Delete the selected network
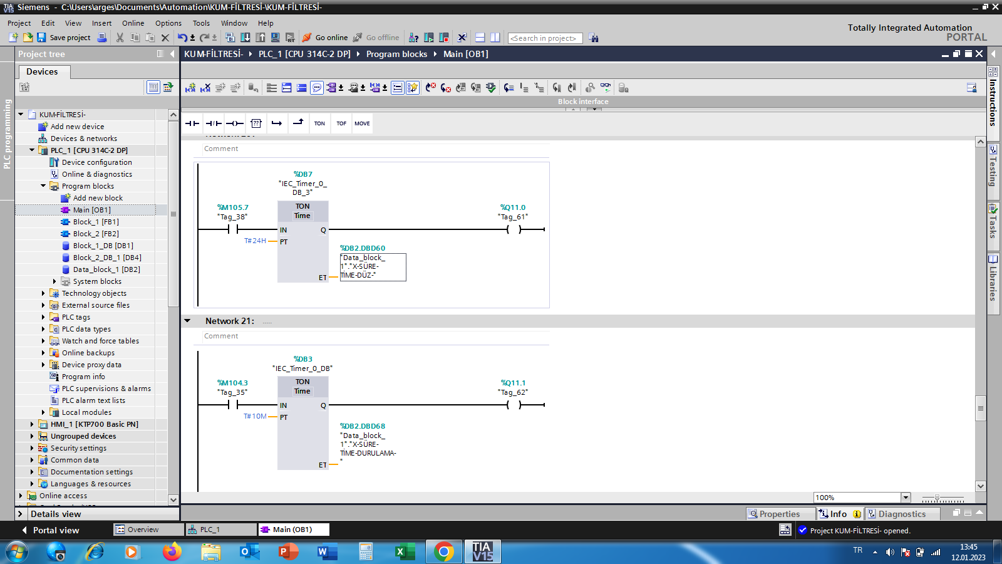 click(205, 88)
